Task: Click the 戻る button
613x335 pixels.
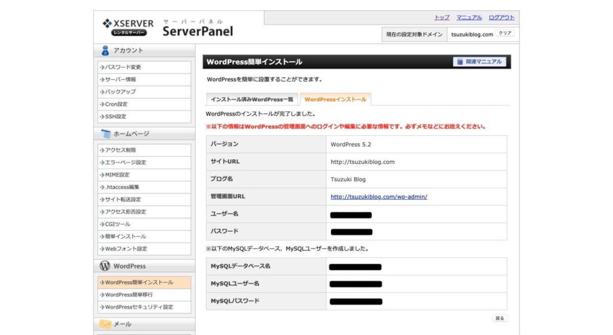Action: pos(500,318)
